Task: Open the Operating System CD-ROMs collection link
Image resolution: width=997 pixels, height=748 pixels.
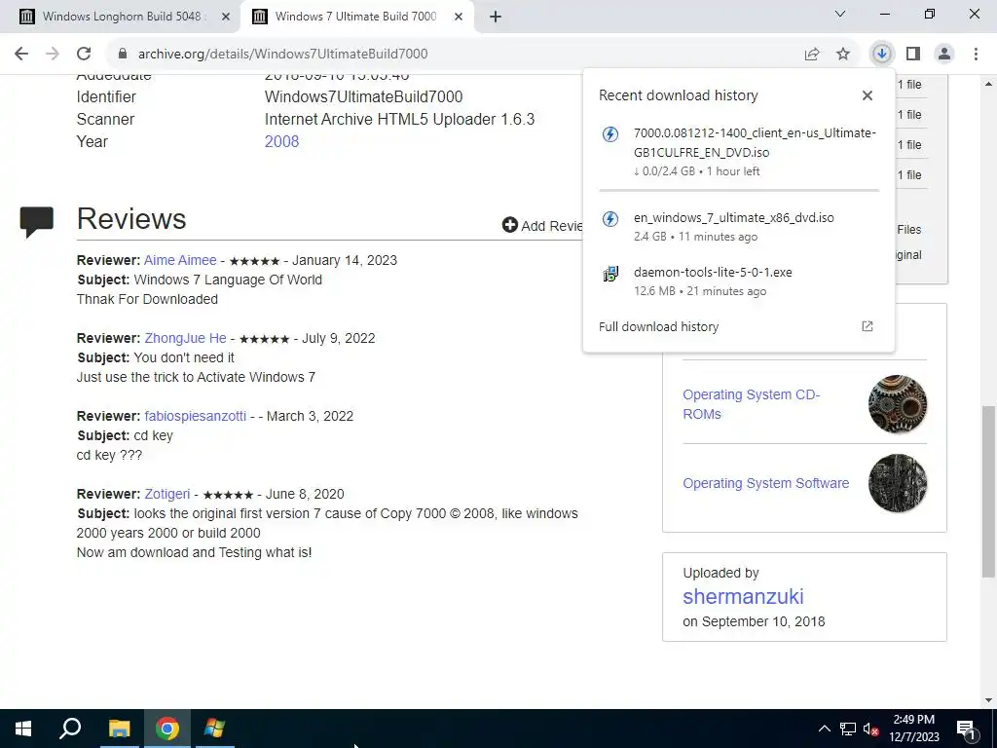Action: point(751,404)
